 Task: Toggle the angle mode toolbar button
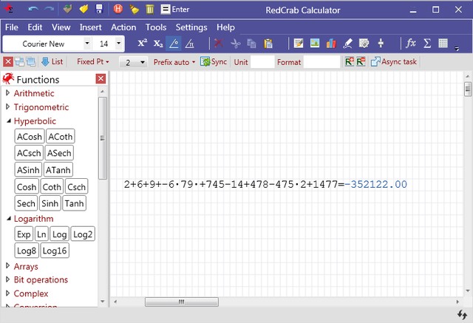[174, 44]
